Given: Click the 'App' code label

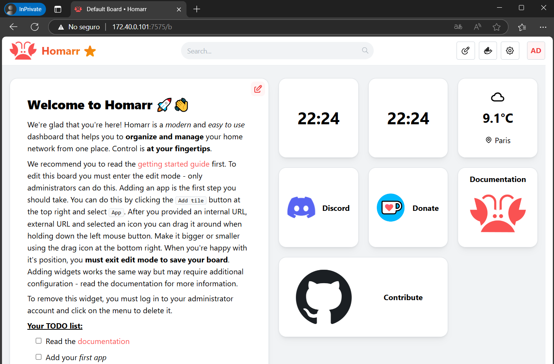Looking at the screenshot, I should point(116,212).
